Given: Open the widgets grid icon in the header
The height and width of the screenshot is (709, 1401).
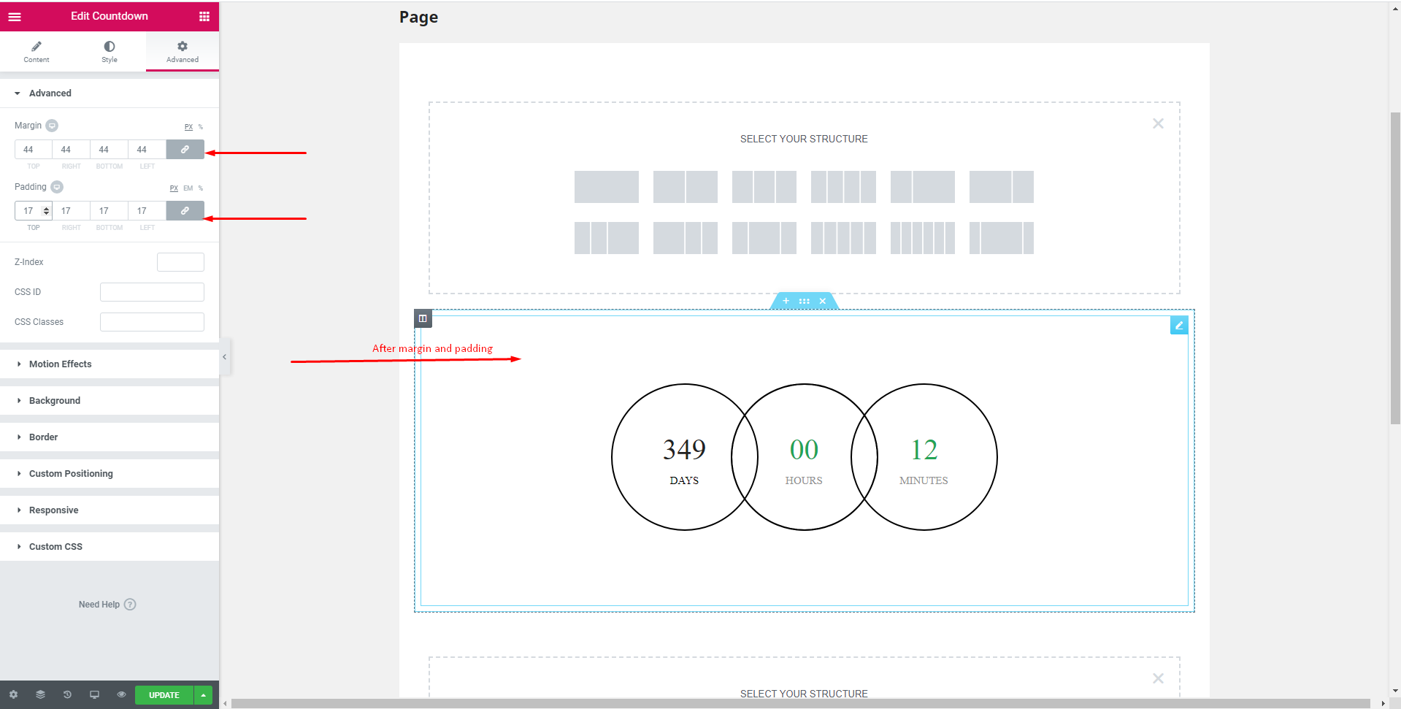Looking at the screenshot, I should coord(204,16).
